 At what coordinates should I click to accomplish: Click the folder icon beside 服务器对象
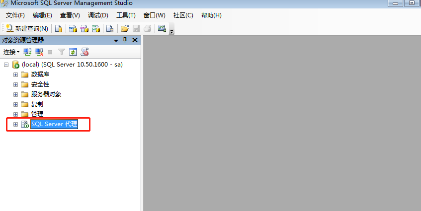pyautogui.click(x=25, y=94)
